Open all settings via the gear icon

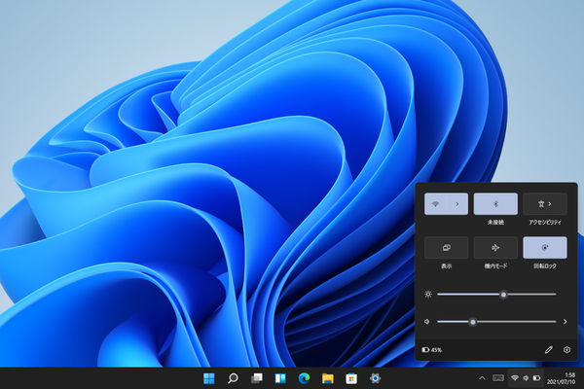[x=566, y=349]
